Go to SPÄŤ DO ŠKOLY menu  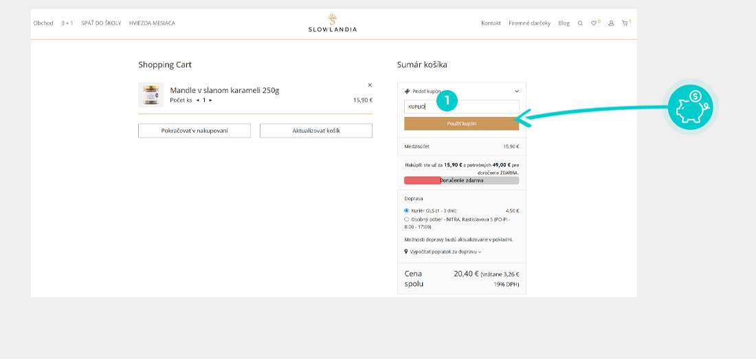click(101, 23)
